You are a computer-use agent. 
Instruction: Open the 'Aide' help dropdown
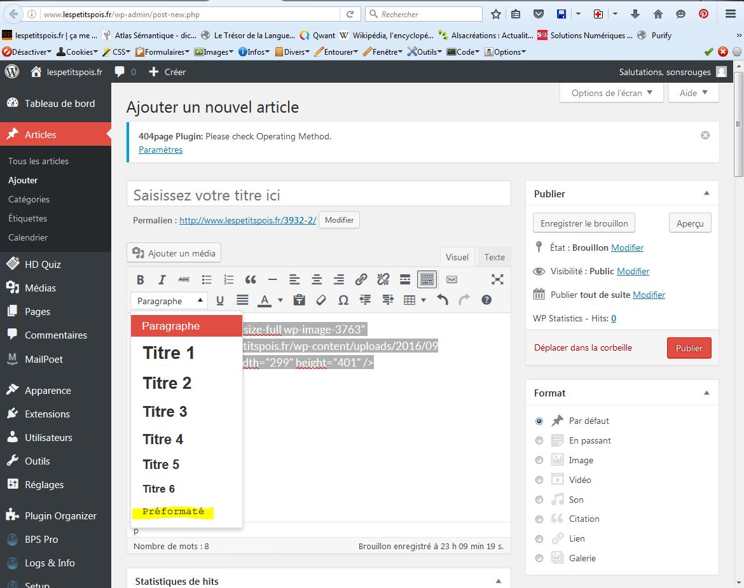coord(694,93)
